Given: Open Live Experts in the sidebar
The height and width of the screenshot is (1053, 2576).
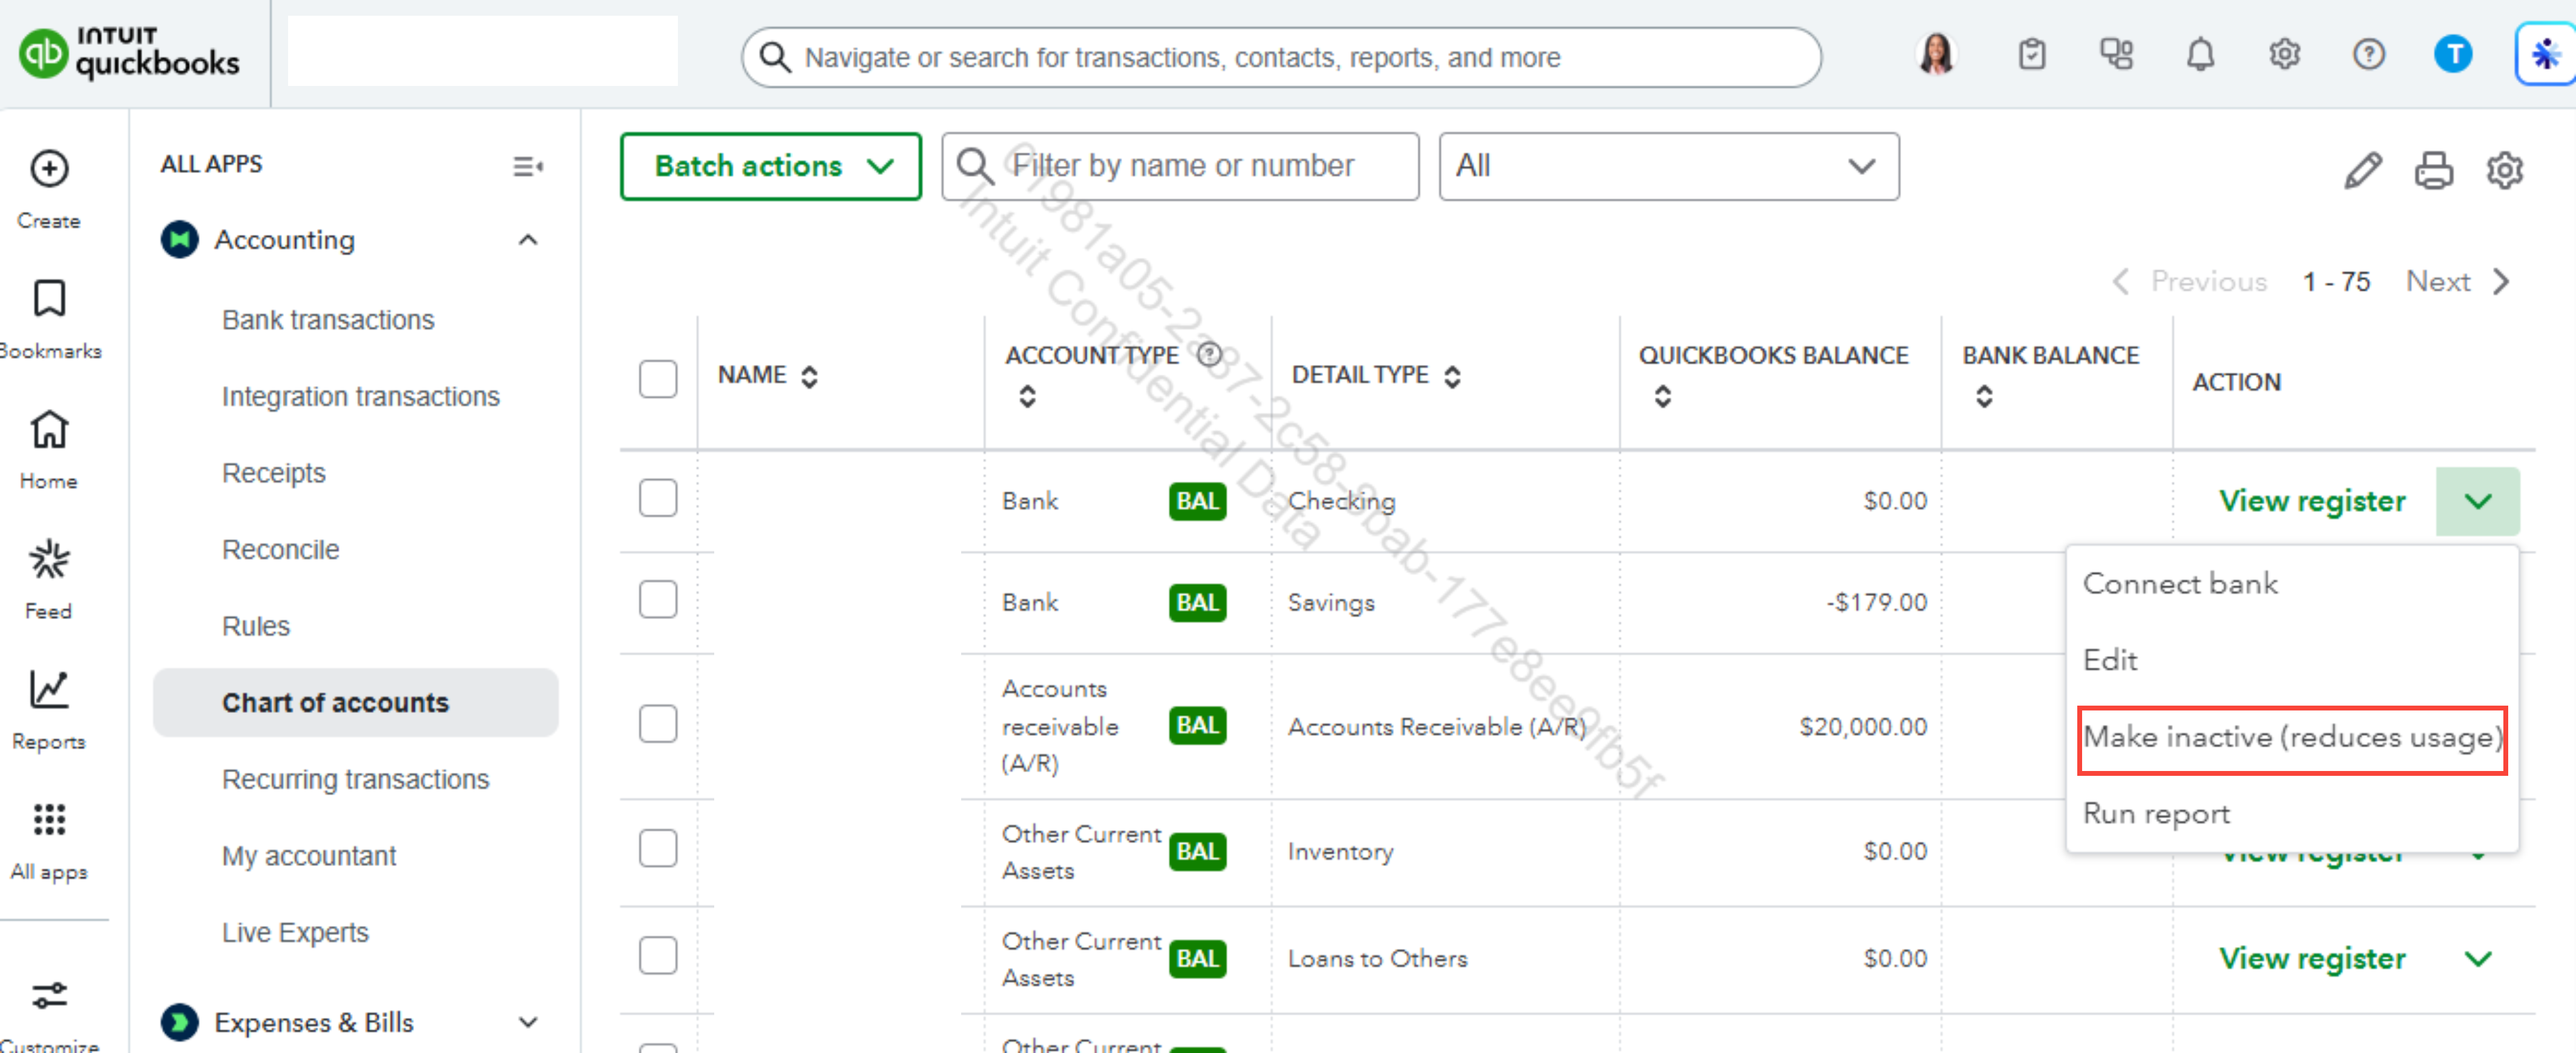Looking at the screenshot, I should (x=295, y=933).
